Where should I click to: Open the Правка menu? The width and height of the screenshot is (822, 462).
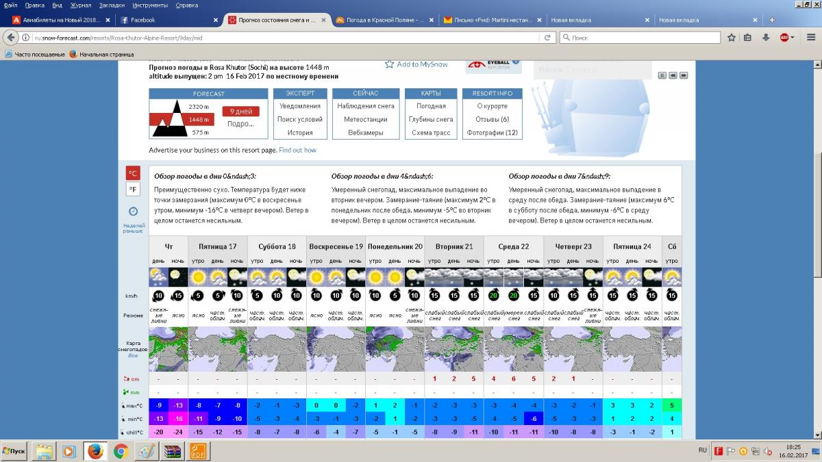coord(35,5)
